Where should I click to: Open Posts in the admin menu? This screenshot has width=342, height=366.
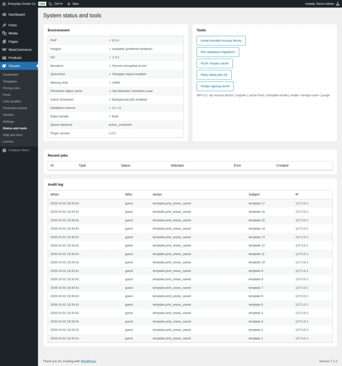12,25
